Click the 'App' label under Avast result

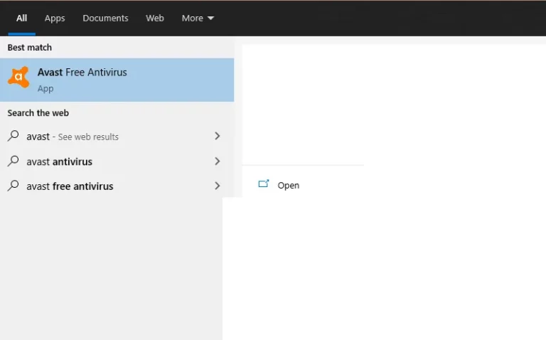click(x=45, y=89)
